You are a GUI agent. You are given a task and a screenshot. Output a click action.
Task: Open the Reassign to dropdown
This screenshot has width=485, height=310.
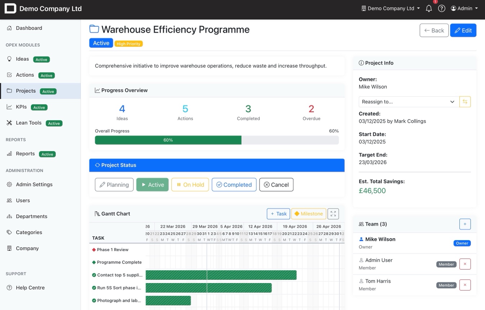(409, 102)
